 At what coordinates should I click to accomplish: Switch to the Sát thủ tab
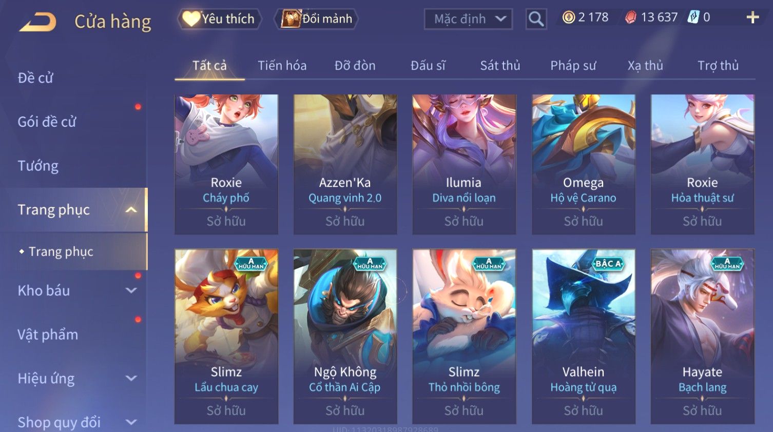(500, 66)
